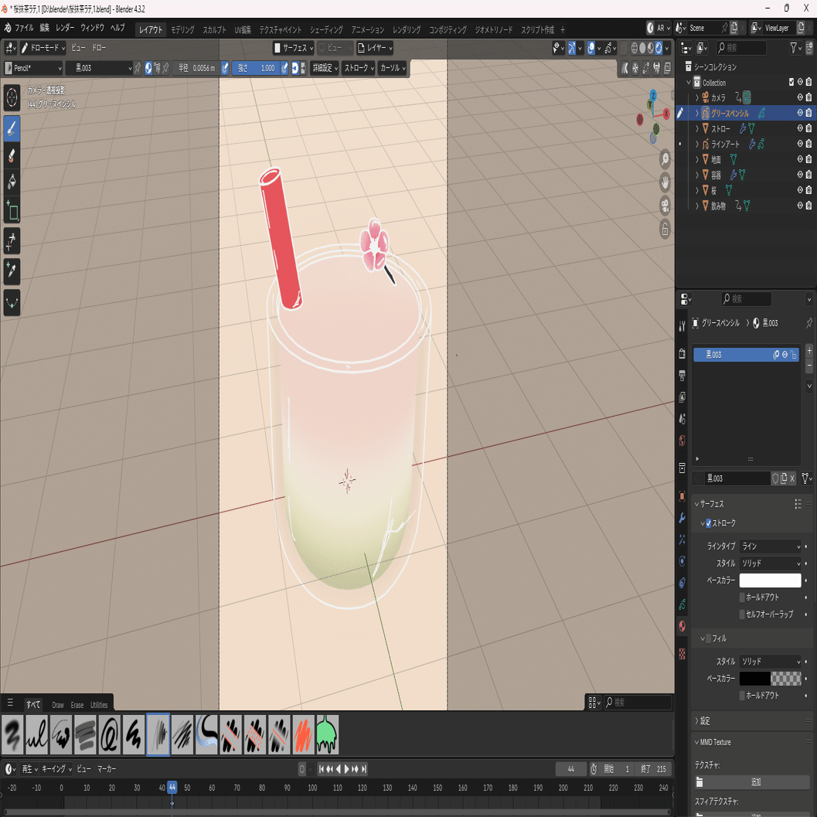Switch to the シェーディング workspace tab
The width and height of the screenshot is (817, 817).
point(326,29)
